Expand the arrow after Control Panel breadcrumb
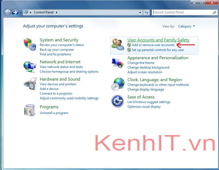219x170 pixels. (57, 12)
